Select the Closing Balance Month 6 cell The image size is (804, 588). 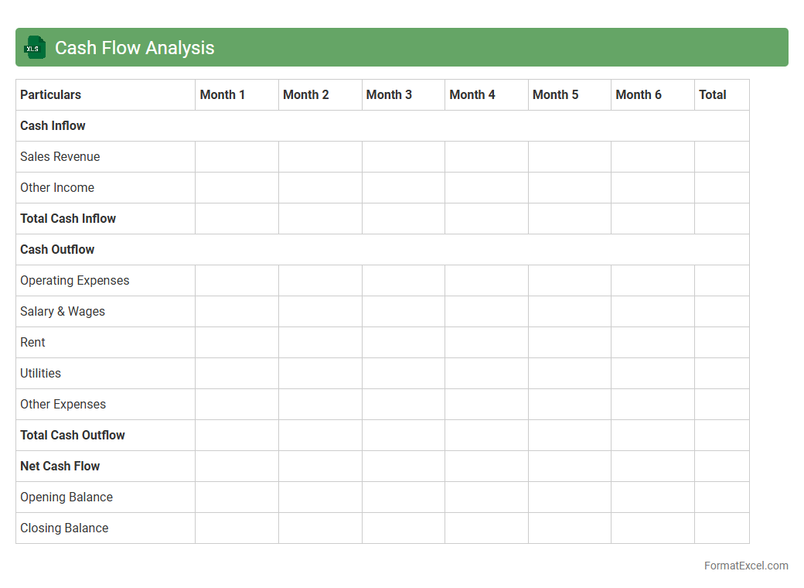click(652, 528)
